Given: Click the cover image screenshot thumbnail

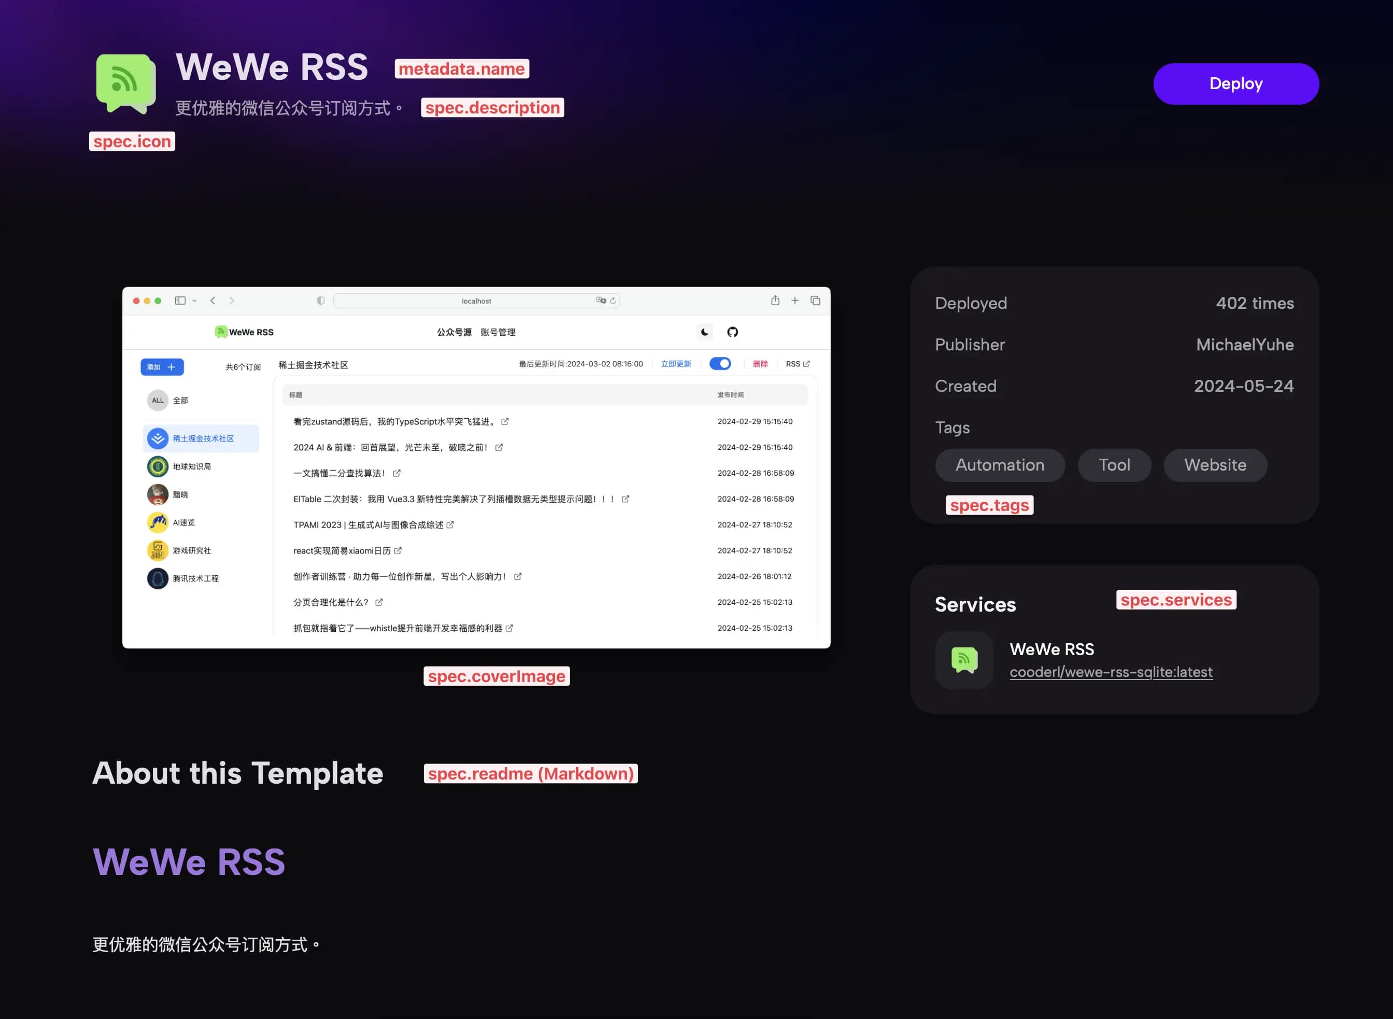Looking at the screenshot, I should pyautogui.click(x=476, y=465).
